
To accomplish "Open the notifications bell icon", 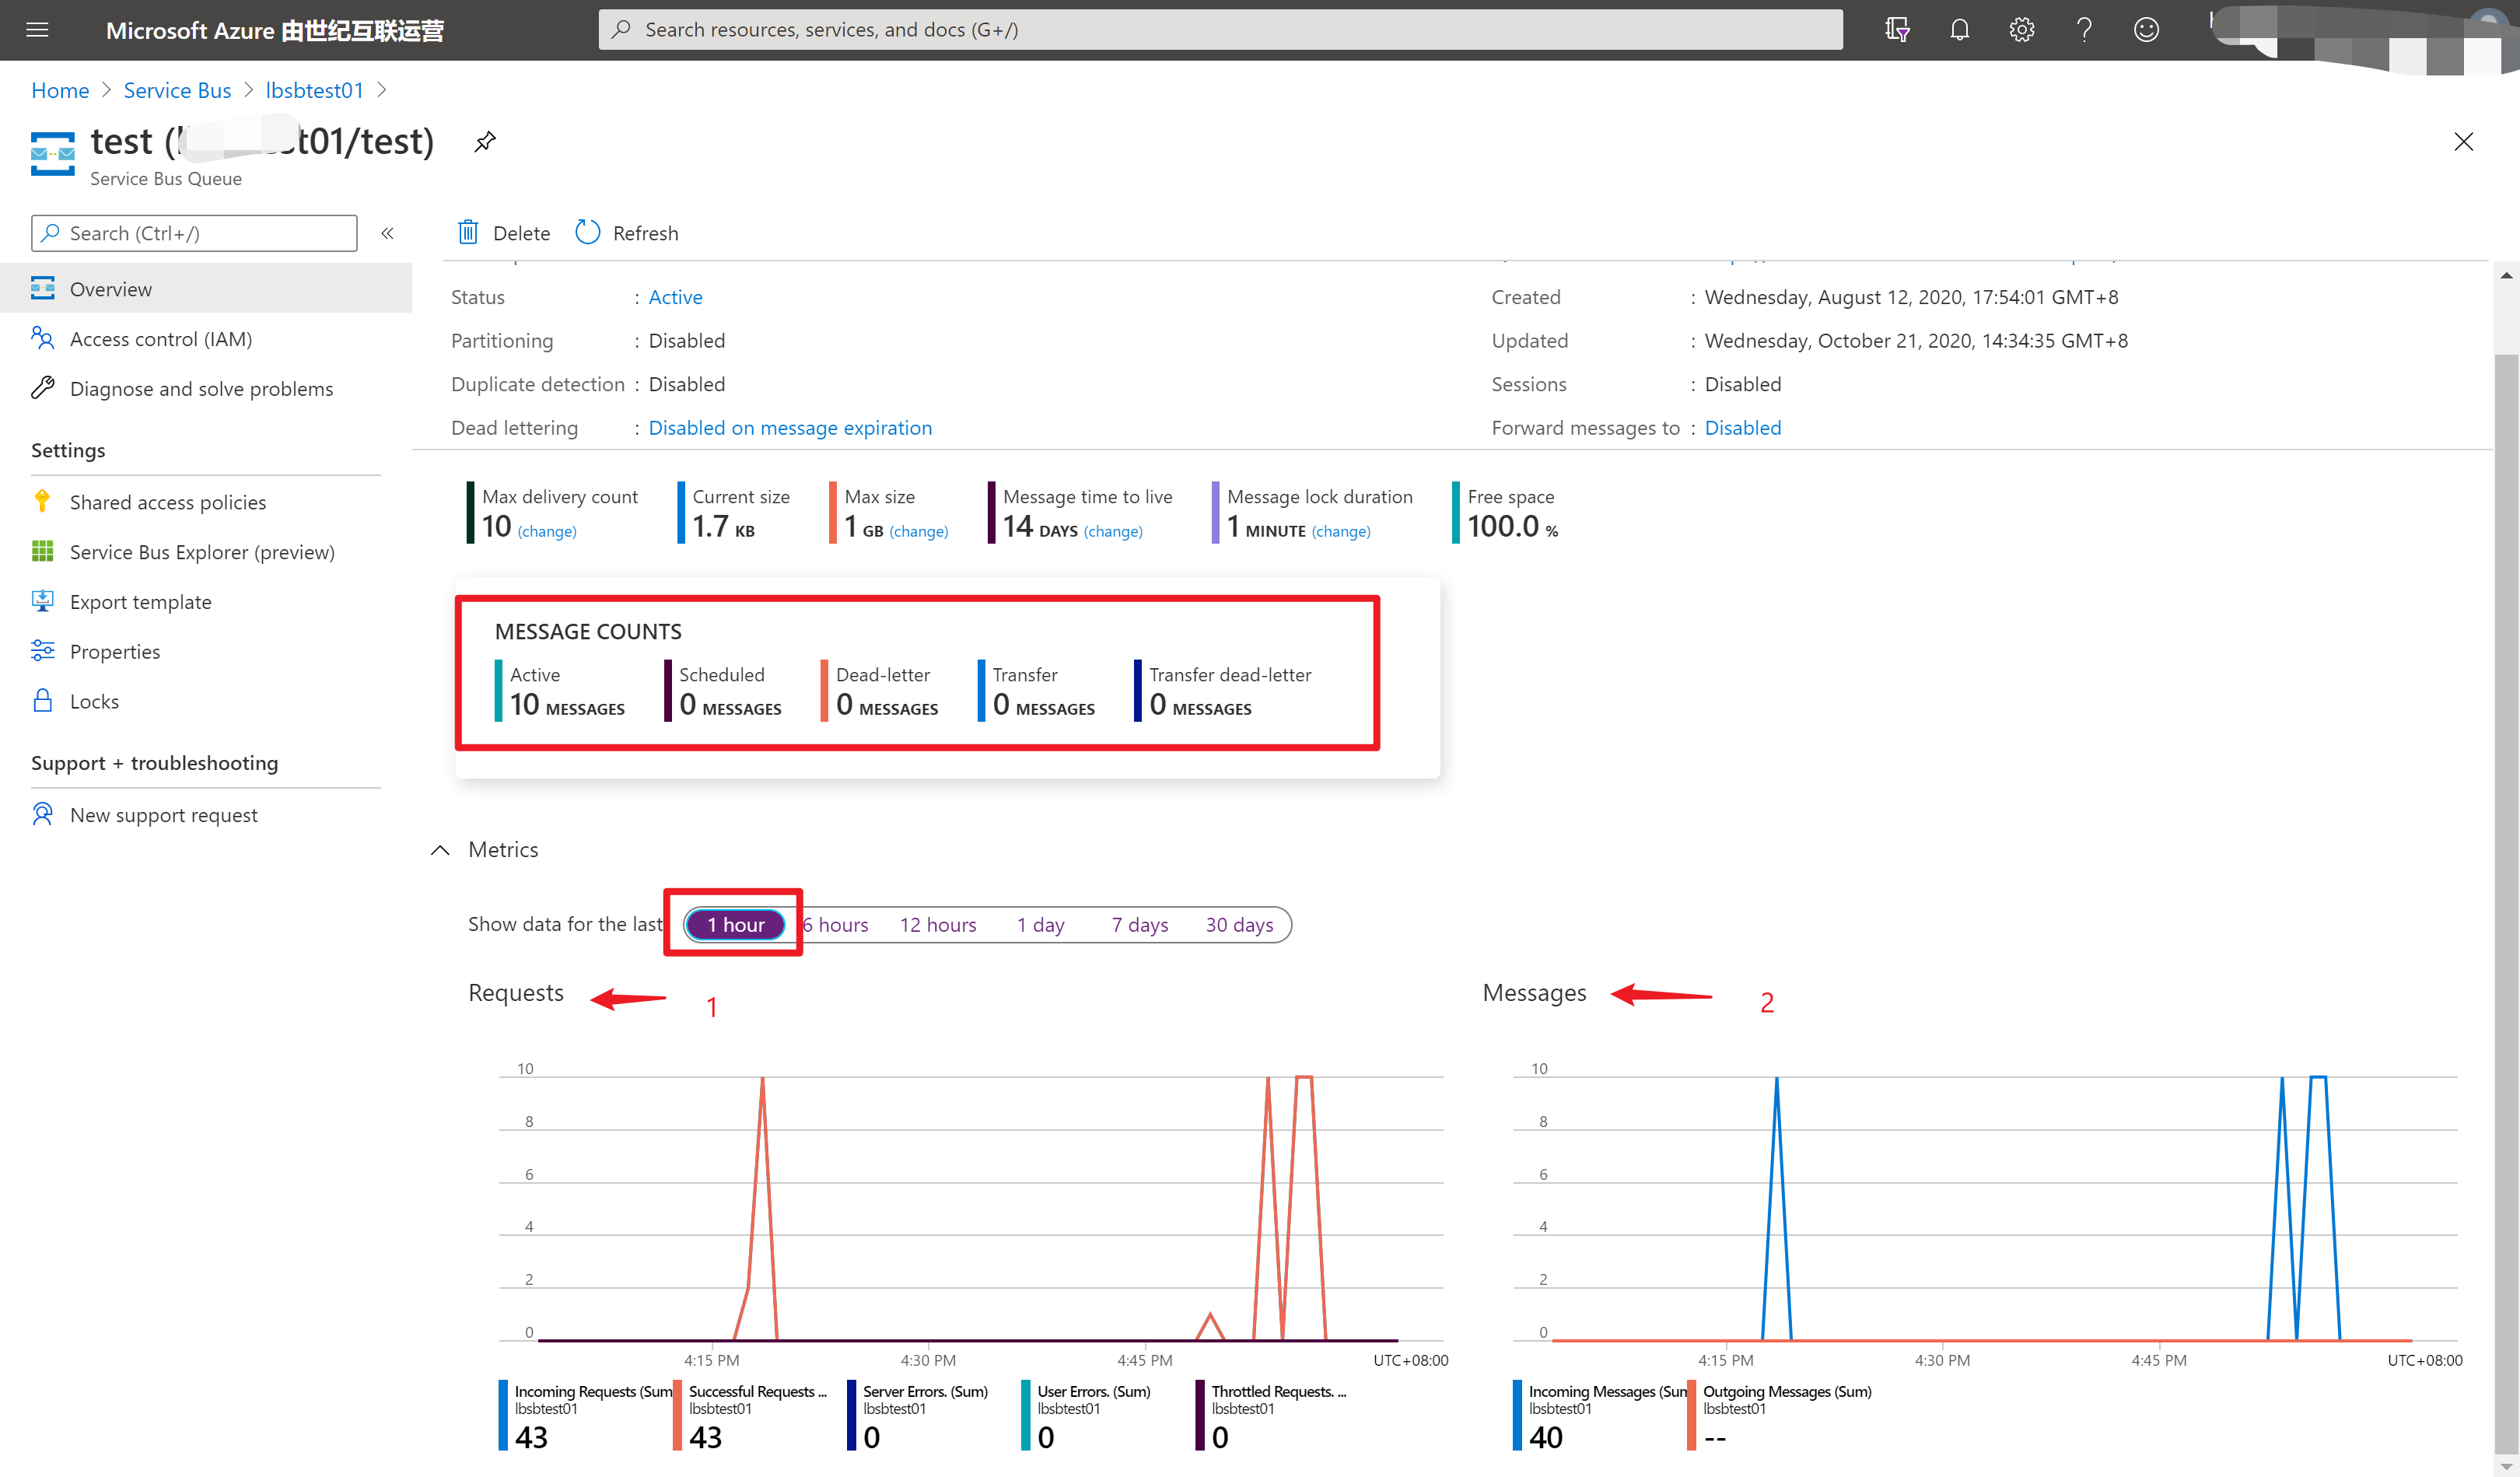I will 1959,30.
